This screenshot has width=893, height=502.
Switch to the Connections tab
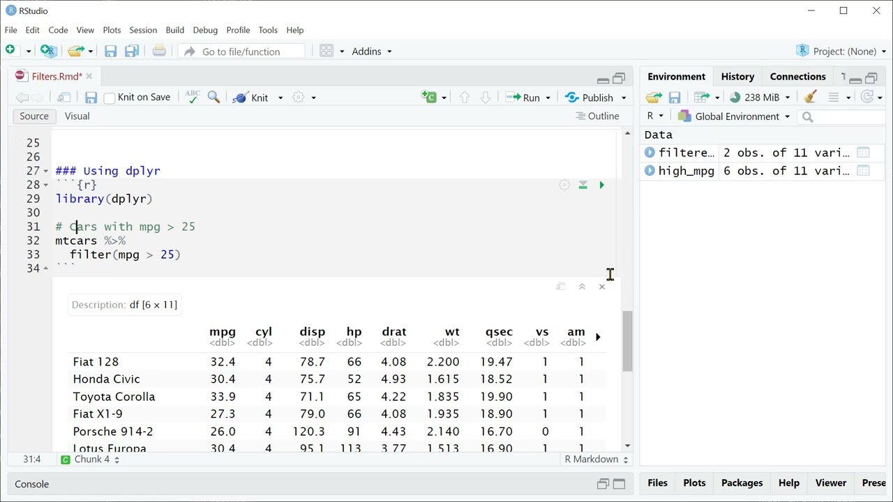tap(798, 77)
